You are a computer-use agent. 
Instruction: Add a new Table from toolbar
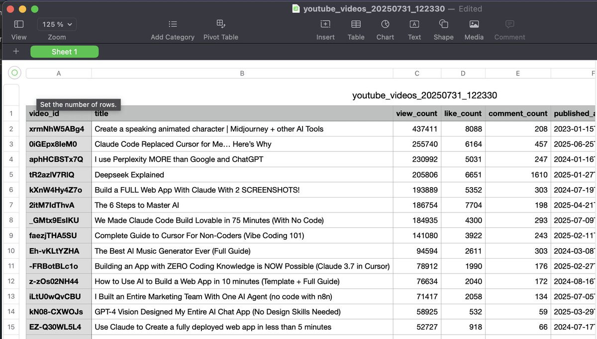click(x=356, y=24)
